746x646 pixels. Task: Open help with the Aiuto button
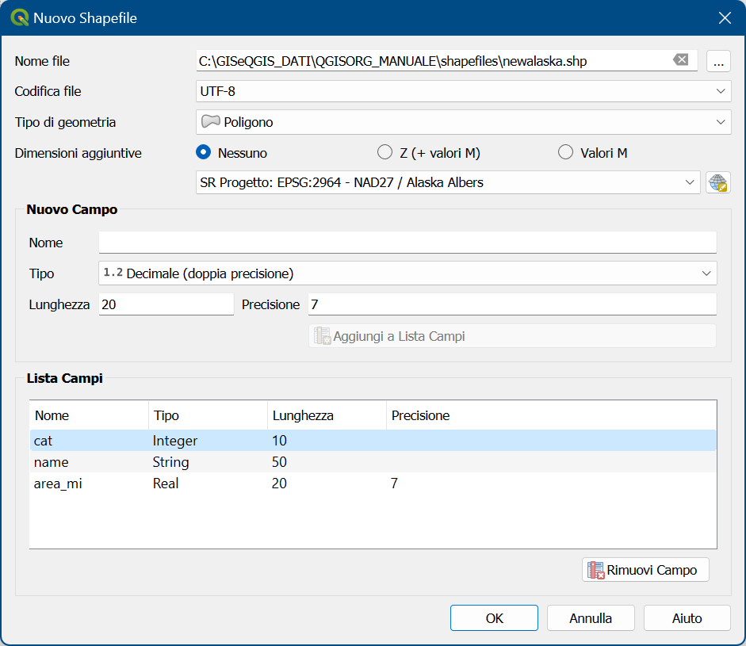pyautogui.click(x=687, y=618)
